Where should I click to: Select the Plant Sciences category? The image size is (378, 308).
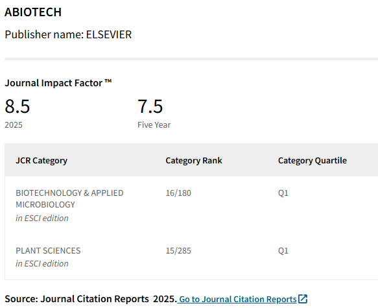pos(48,251)
